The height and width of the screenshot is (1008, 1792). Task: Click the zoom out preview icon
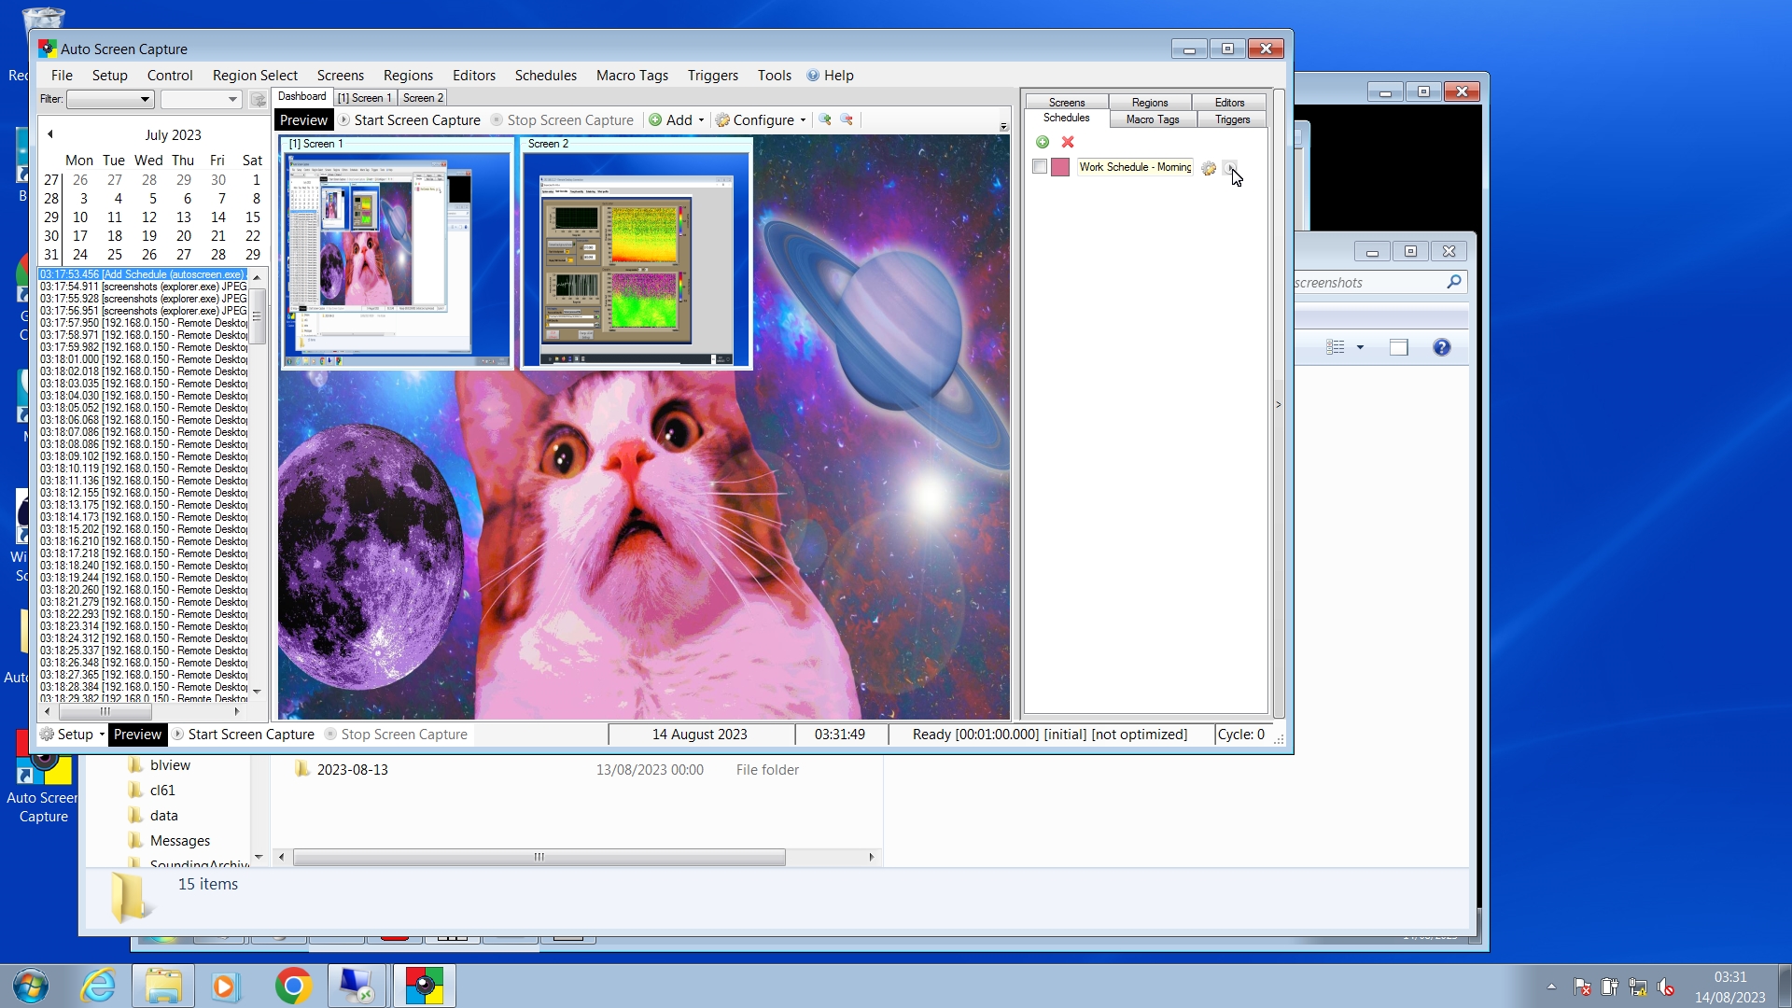point(847,119)
